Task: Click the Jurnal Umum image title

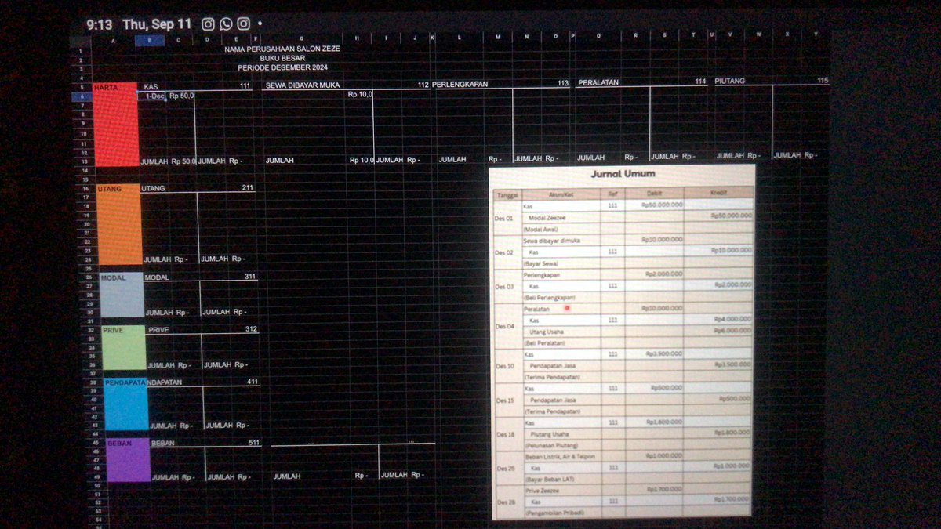Action: click(x=622, y=174)
